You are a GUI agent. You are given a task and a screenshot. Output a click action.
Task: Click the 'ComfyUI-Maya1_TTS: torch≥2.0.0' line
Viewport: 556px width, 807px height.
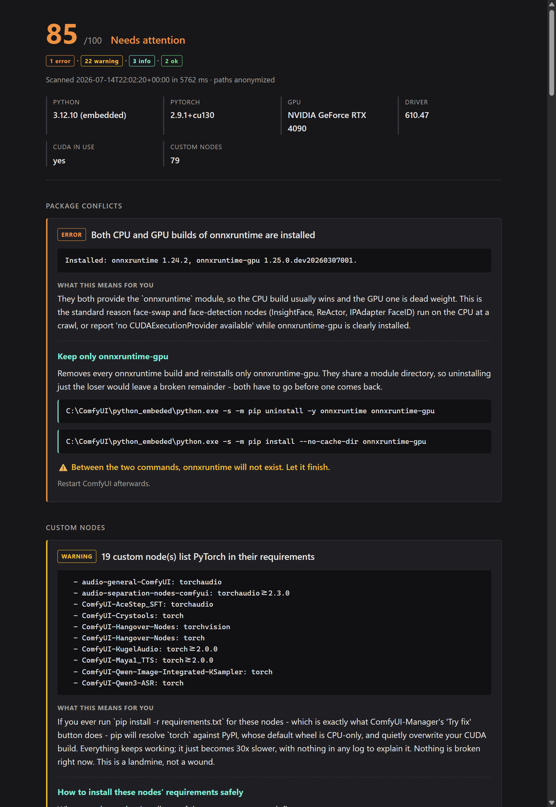point(143,660)
